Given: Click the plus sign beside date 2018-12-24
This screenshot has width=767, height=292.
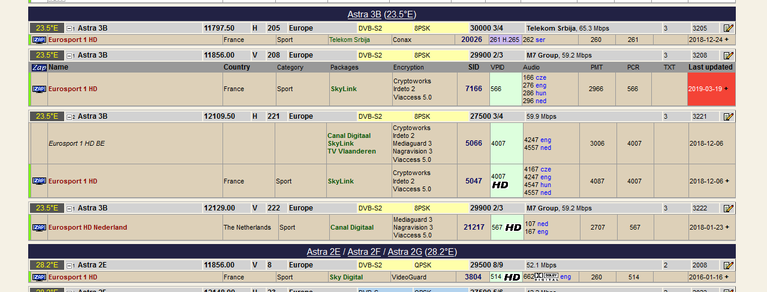Looking at the screenshot, I should [726, 40].
